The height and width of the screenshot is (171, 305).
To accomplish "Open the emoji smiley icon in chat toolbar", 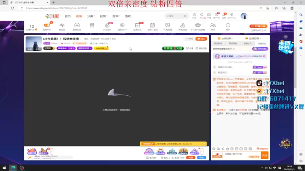I will coord(214,149).
